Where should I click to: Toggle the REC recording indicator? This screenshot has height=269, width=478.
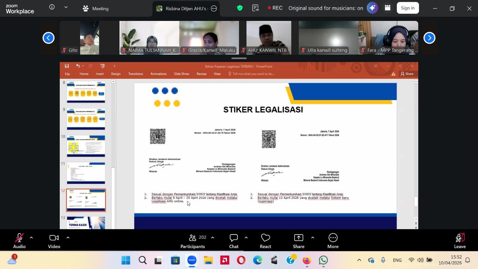tap(275, 8)
